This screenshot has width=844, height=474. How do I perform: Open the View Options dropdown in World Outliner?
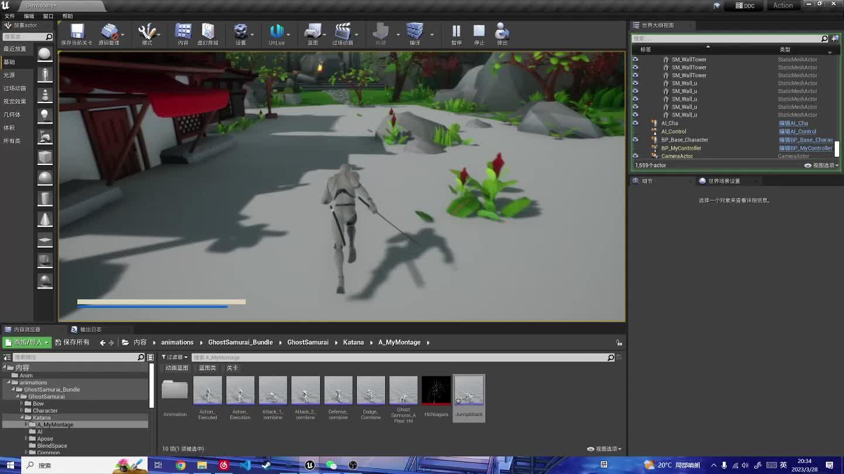point(822,166)
